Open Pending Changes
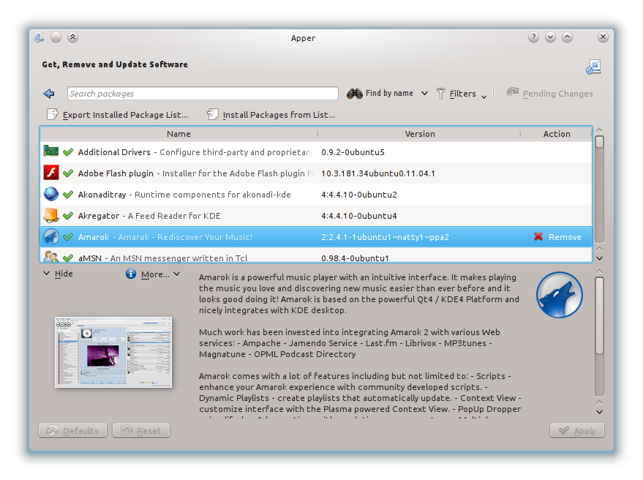 tap(550, 94)
